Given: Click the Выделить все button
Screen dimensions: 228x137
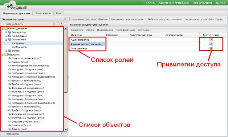Looking at the screenshot, I should click(105, 30).
